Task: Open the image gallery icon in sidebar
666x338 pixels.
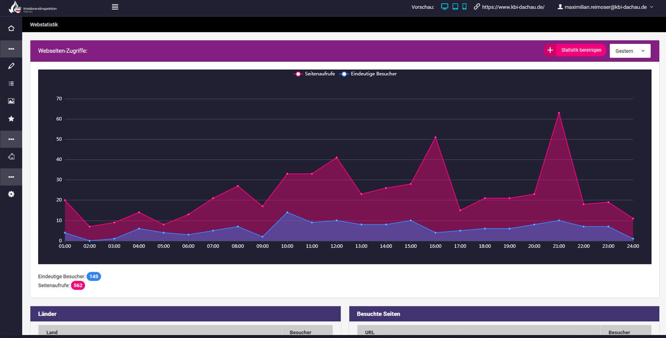Action: pos(11,101)
